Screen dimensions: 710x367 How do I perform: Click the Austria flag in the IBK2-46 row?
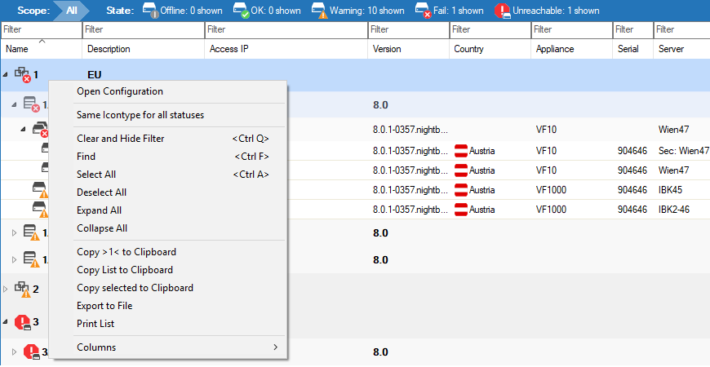461,210
